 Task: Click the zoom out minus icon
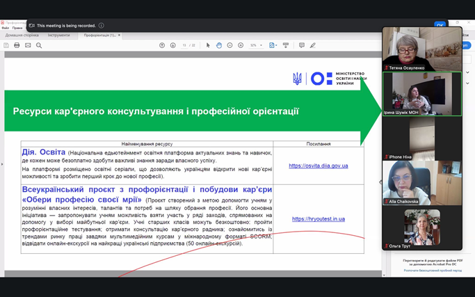tap(230, 45)
